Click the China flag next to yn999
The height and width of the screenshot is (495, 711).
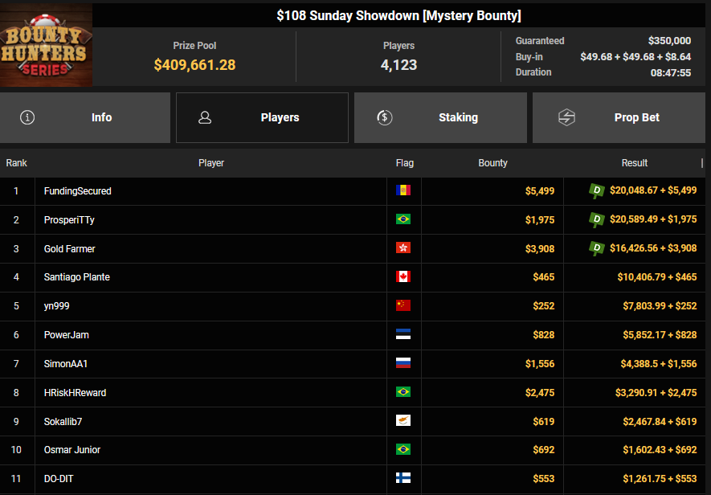[x=403, y=305]
